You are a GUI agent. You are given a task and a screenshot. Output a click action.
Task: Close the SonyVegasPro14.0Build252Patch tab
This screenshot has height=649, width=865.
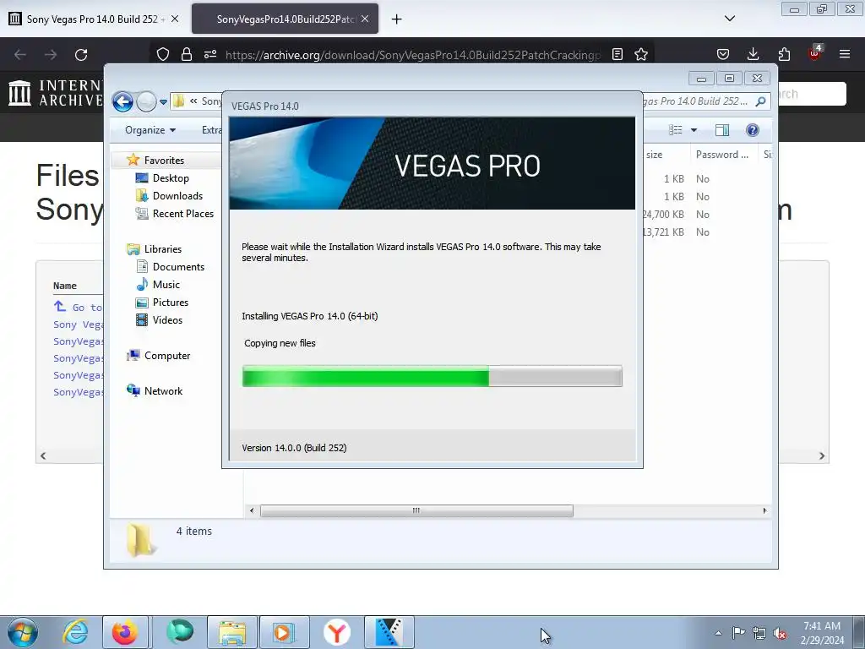(365, 19)
